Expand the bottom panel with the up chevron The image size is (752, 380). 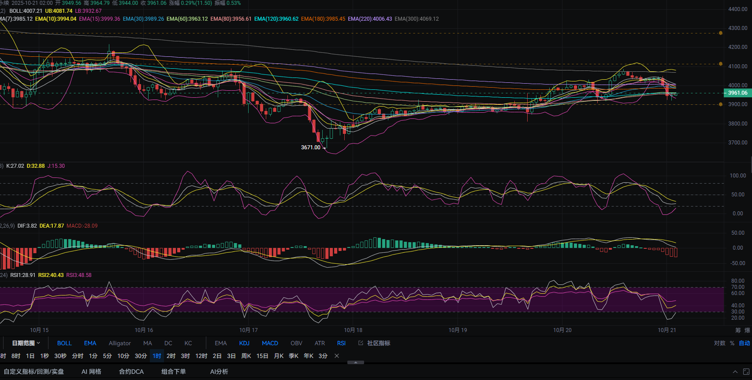[x=735, y=372]
